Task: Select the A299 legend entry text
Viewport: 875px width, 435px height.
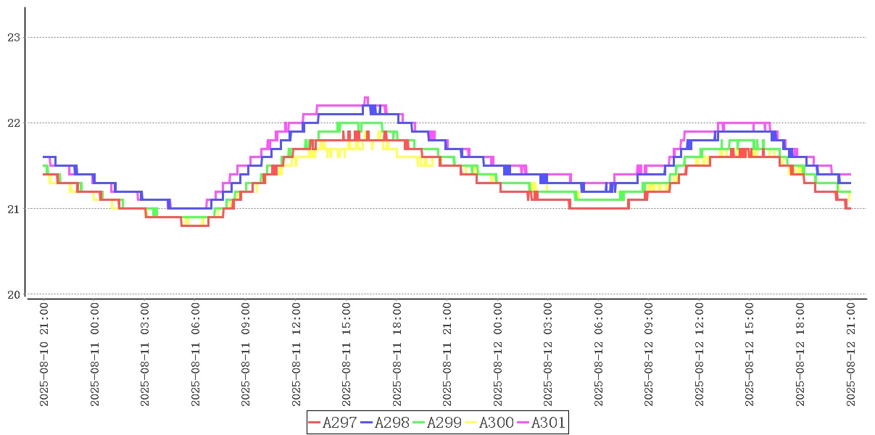Action: pos(444,423)
